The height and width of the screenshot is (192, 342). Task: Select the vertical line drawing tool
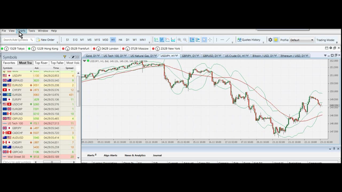click(x=216, y=40)
